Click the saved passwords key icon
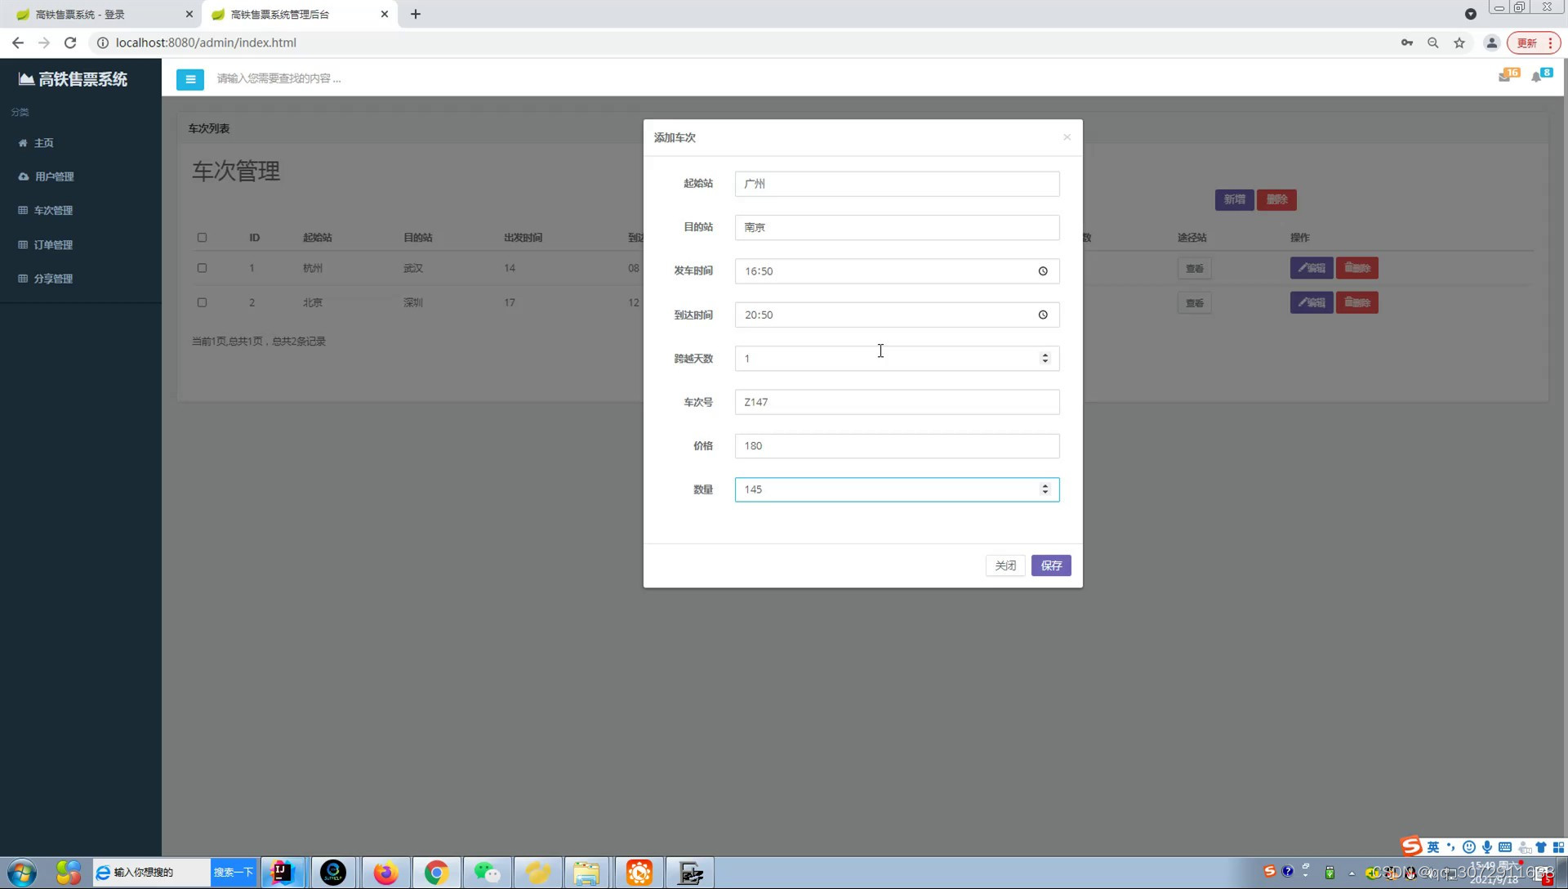 pos(1406,42)
